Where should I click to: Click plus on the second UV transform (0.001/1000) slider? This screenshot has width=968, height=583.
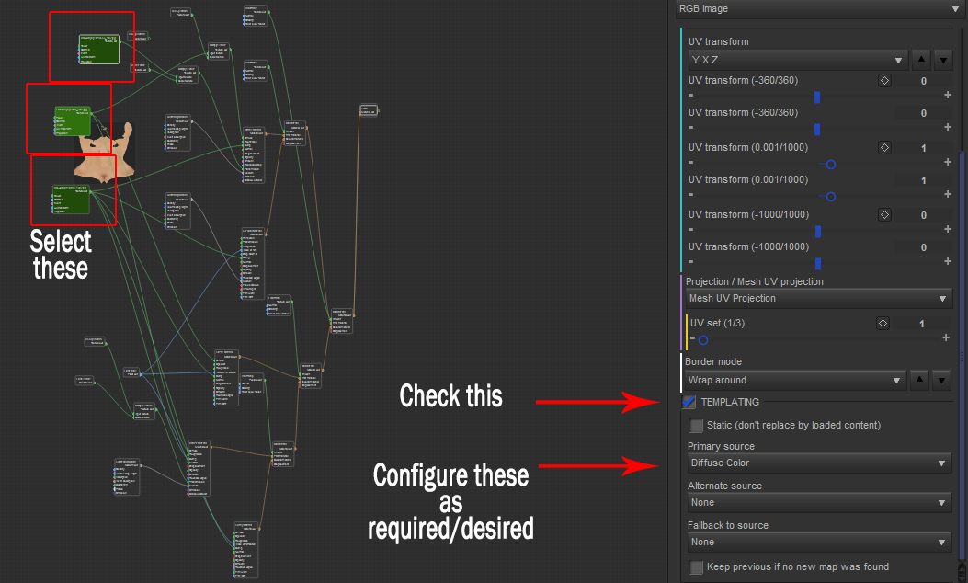coord(948,195)
